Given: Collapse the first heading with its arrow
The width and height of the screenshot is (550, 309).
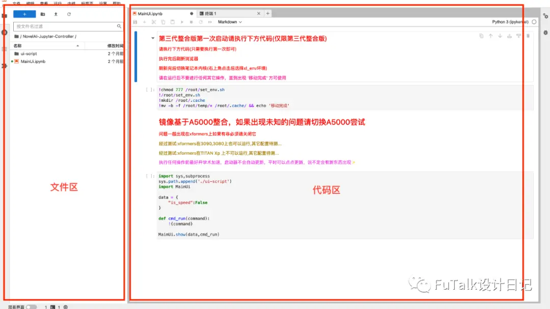Looking at the screenshot, I should tap(153, 38).
